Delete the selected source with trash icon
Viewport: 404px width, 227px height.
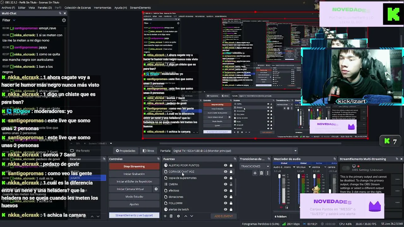click(171, 216)
